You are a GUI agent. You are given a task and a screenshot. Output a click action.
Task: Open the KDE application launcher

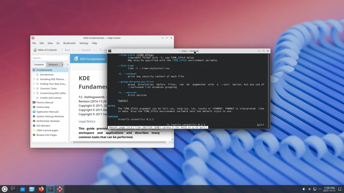tap(4, 189)
